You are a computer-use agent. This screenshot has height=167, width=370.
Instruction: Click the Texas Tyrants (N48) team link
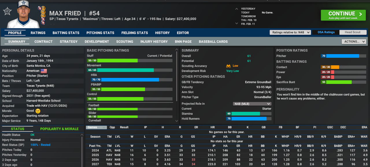pyautogui.click(x=40, y=86)
